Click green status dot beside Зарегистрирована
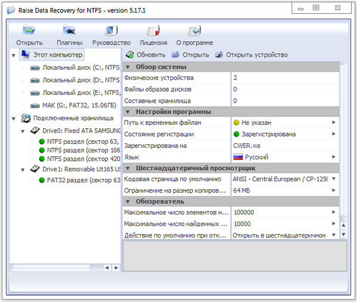The image size is (357, 302). (x=237, y=134)
